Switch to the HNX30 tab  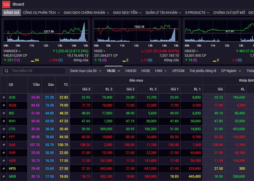(131, 71)
